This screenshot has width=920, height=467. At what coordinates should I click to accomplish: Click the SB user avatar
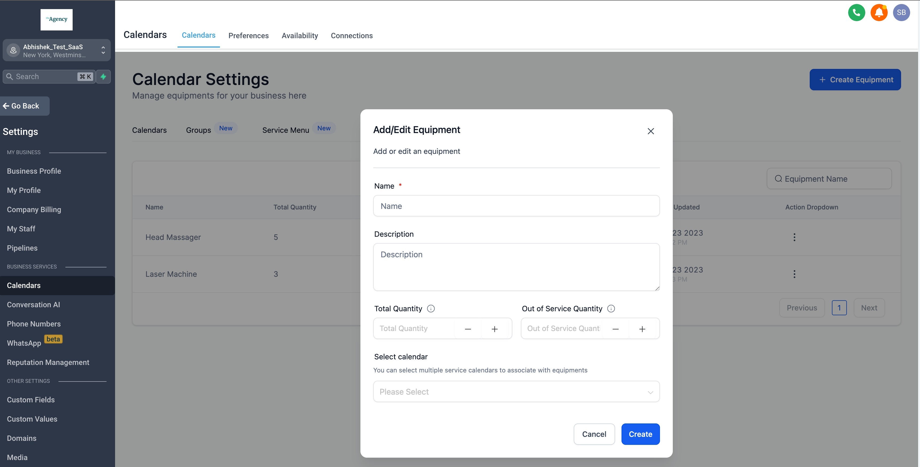point(901,13)
